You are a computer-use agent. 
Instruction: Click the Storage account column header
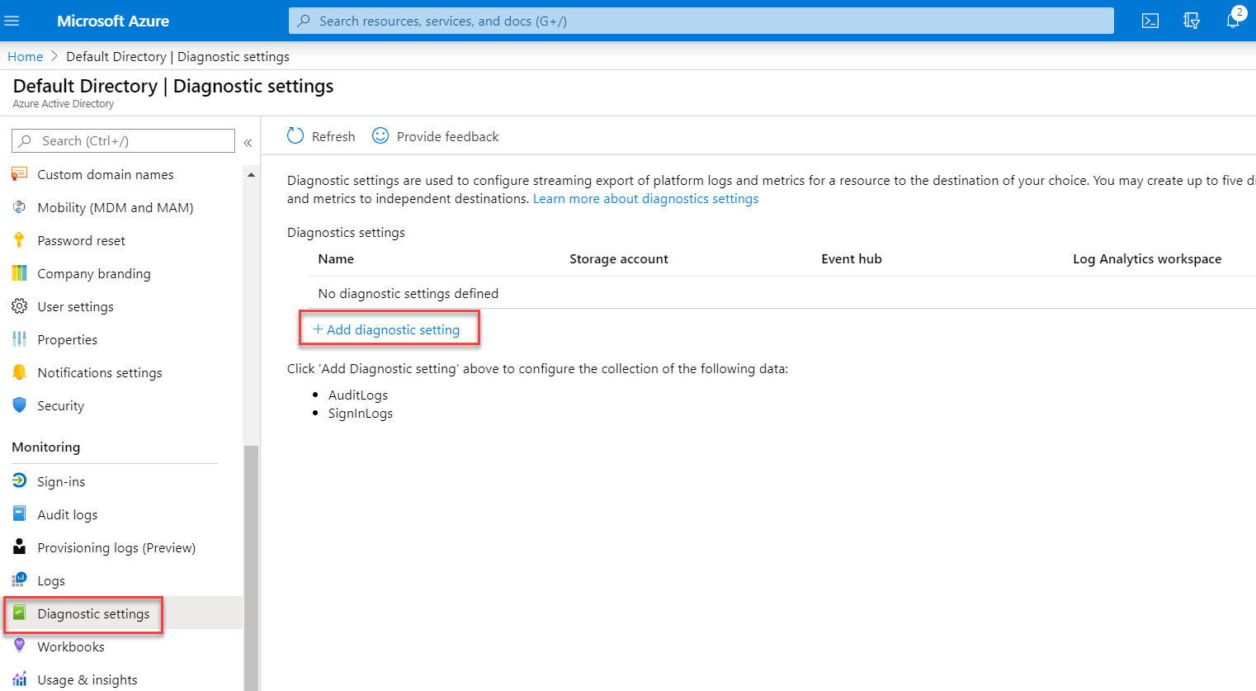pos(619,259)
